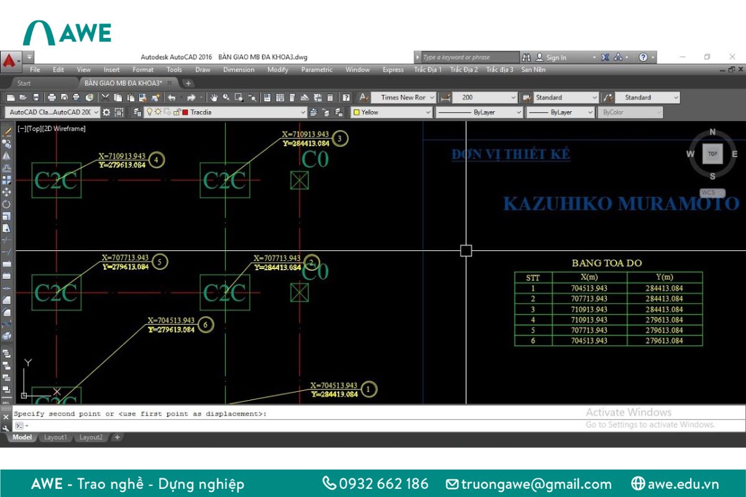The height and width of the screenshot is (497, 746).
Task: Lock the Tracdia layer with padlock icon
Action: [x=176, y=112]
